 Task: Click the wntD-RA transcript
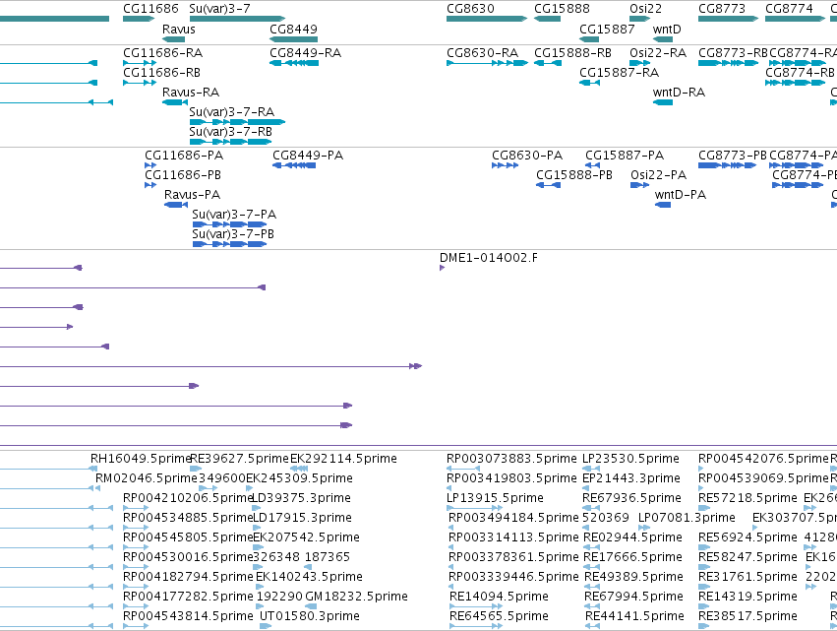click(663, 102)
